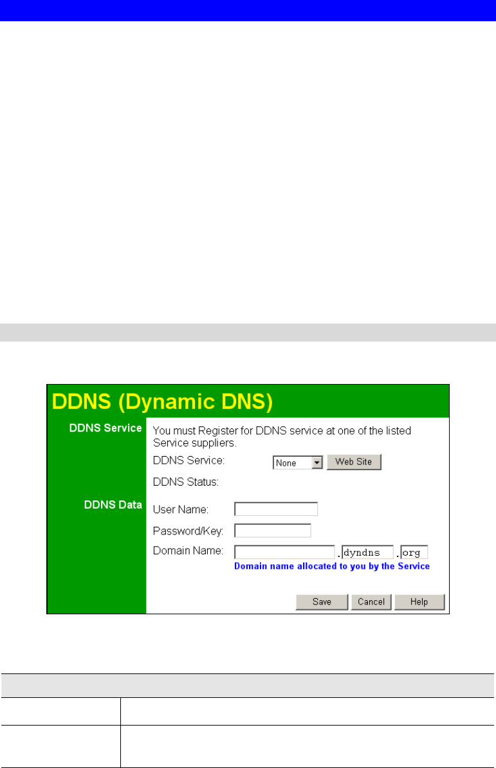Cancel the DDNS changes
496x768 pixels.
pos(371,602)
